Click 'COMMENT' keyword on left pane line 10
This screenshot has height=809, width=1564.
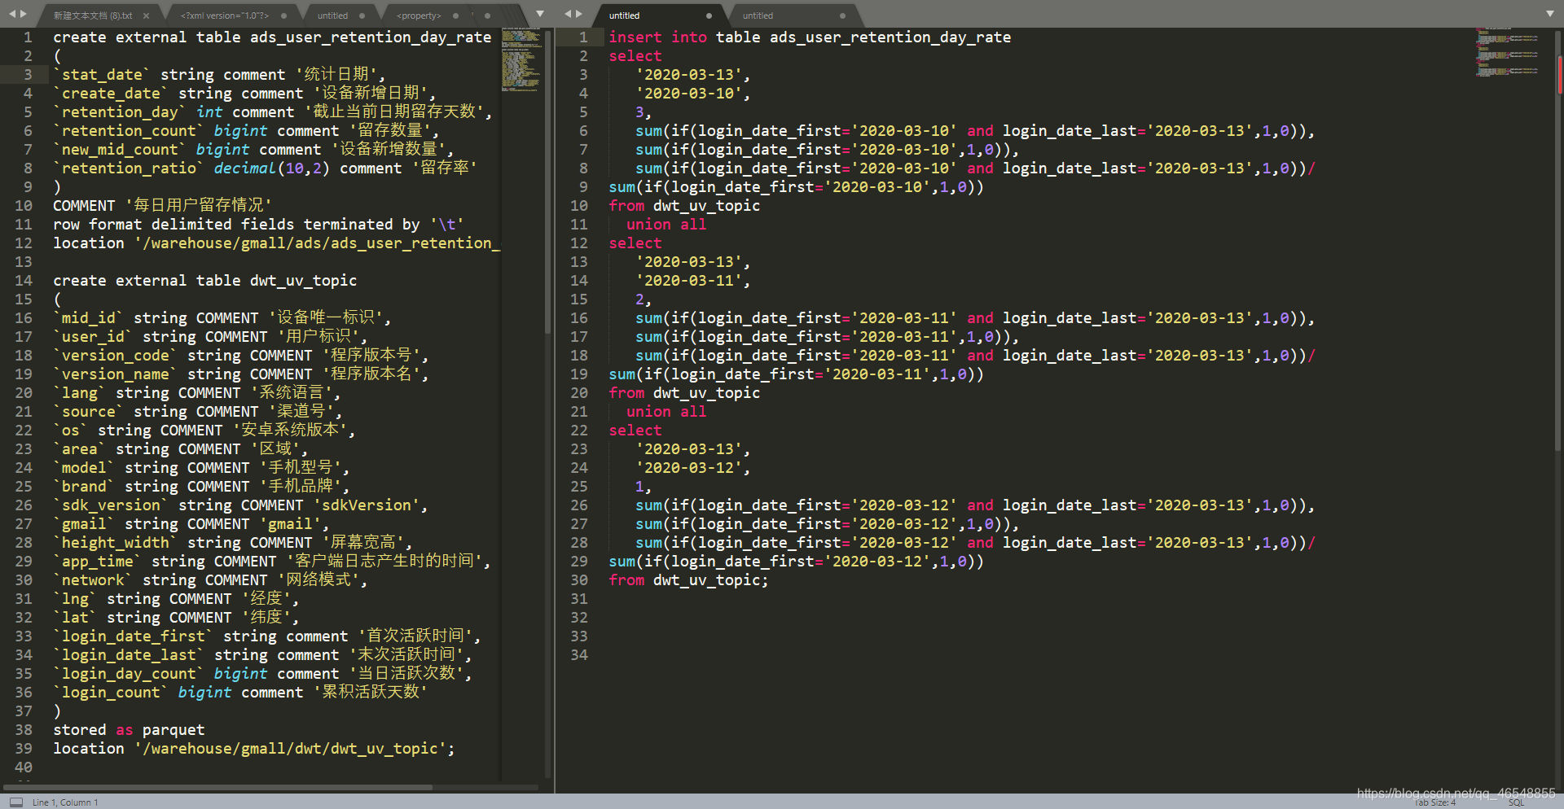coord(85,206)
